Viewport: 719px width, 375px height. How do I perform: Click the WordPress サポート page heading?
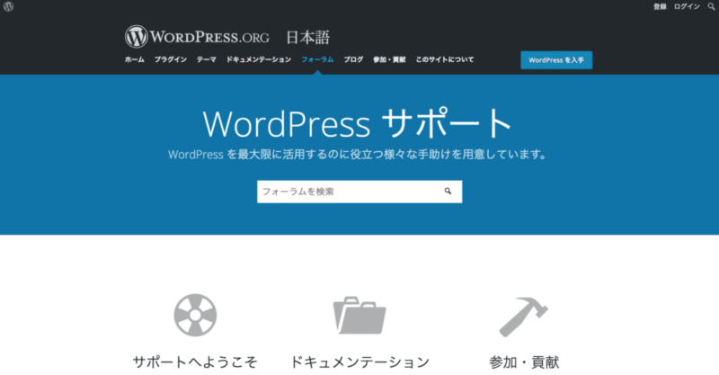pos(357,123)
